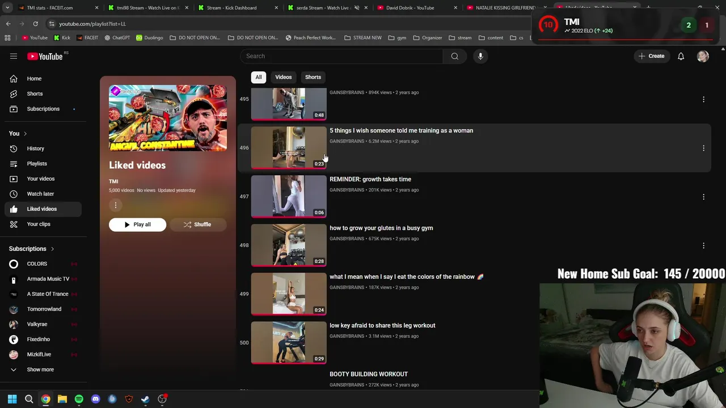Open Windows taskbar search

(29, 399)
